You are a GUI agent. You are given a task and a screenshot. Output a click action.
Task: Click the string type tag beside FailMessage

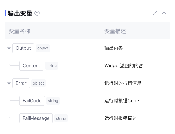tap(61, 118)
